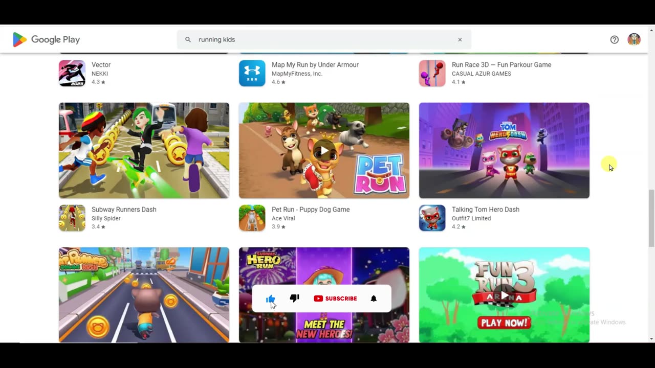Click the notification bell icon
Viewport: 655px width, 368px height.
tap(374, 298)
